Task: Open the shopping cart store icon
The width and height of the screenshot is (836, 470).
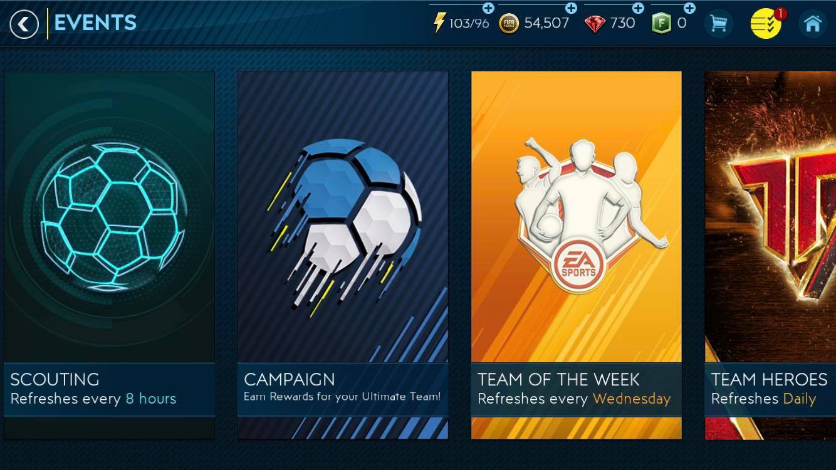Action: click(719, 24)
